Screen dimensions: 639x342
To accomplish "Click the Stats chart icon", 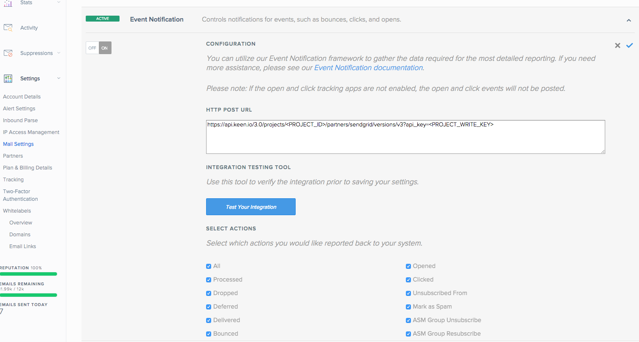I will pos(8,3).
